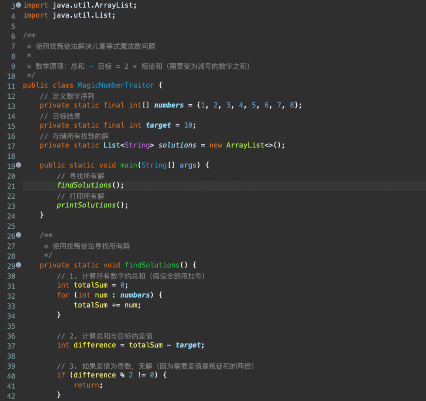
Task: Click 'ArrayList' constructor on line 17
Action: [245, 145]
